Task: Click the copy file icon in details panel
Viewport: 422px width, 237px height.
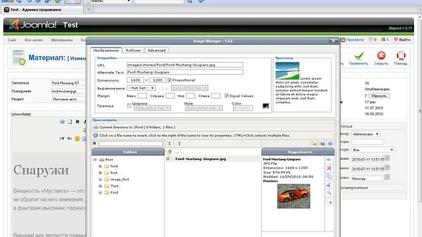Action: click(x=329, y=176)
